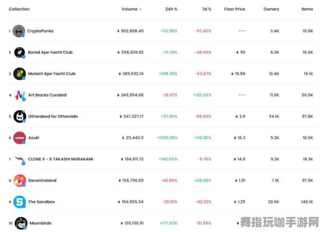Viewport: 322px width, 232px height.
Task: Sort by the Floor Price column header
Action: click(x=234, y=9)
